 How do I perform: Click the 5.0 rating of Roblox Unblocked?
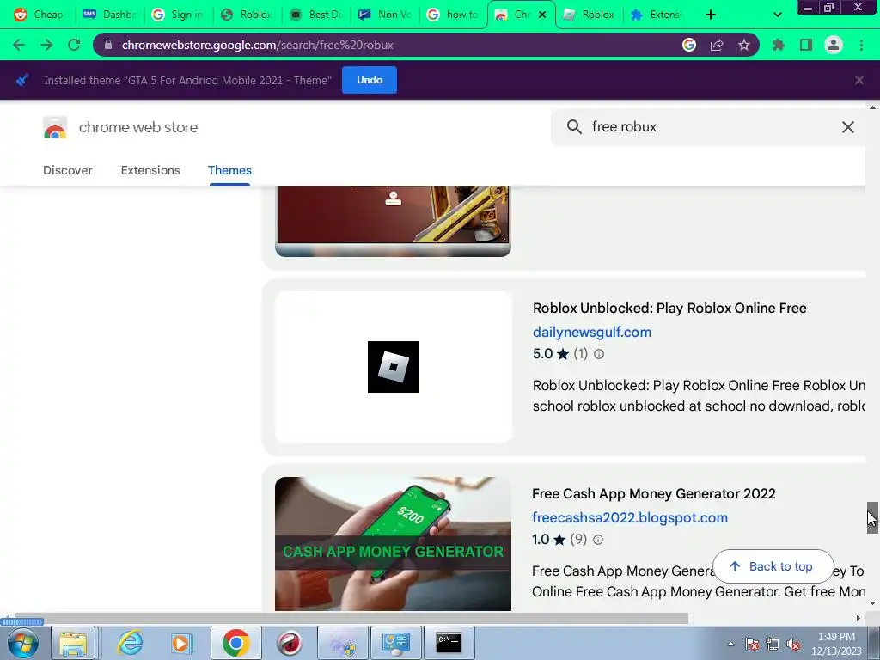(x=542, y=354)
